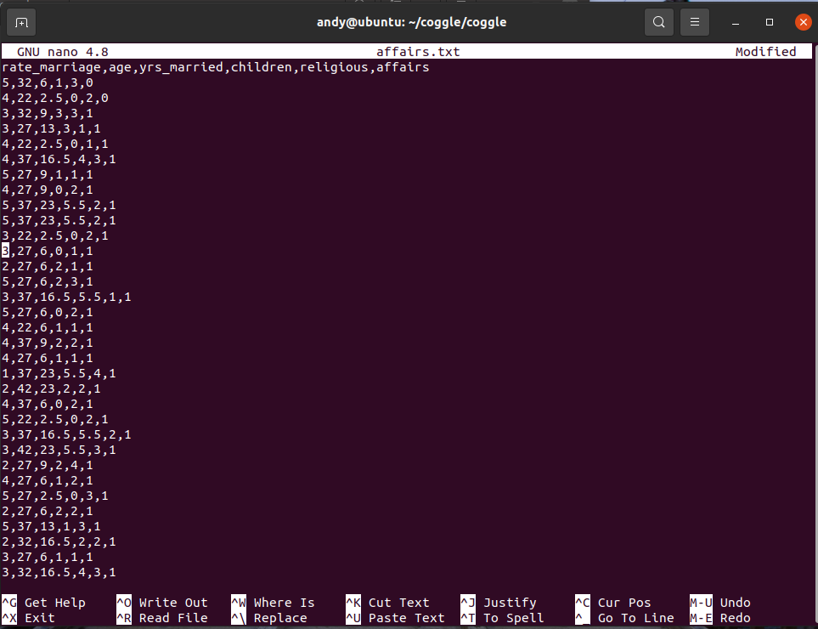Click the Get Help shortcut

tap(44, 603)
